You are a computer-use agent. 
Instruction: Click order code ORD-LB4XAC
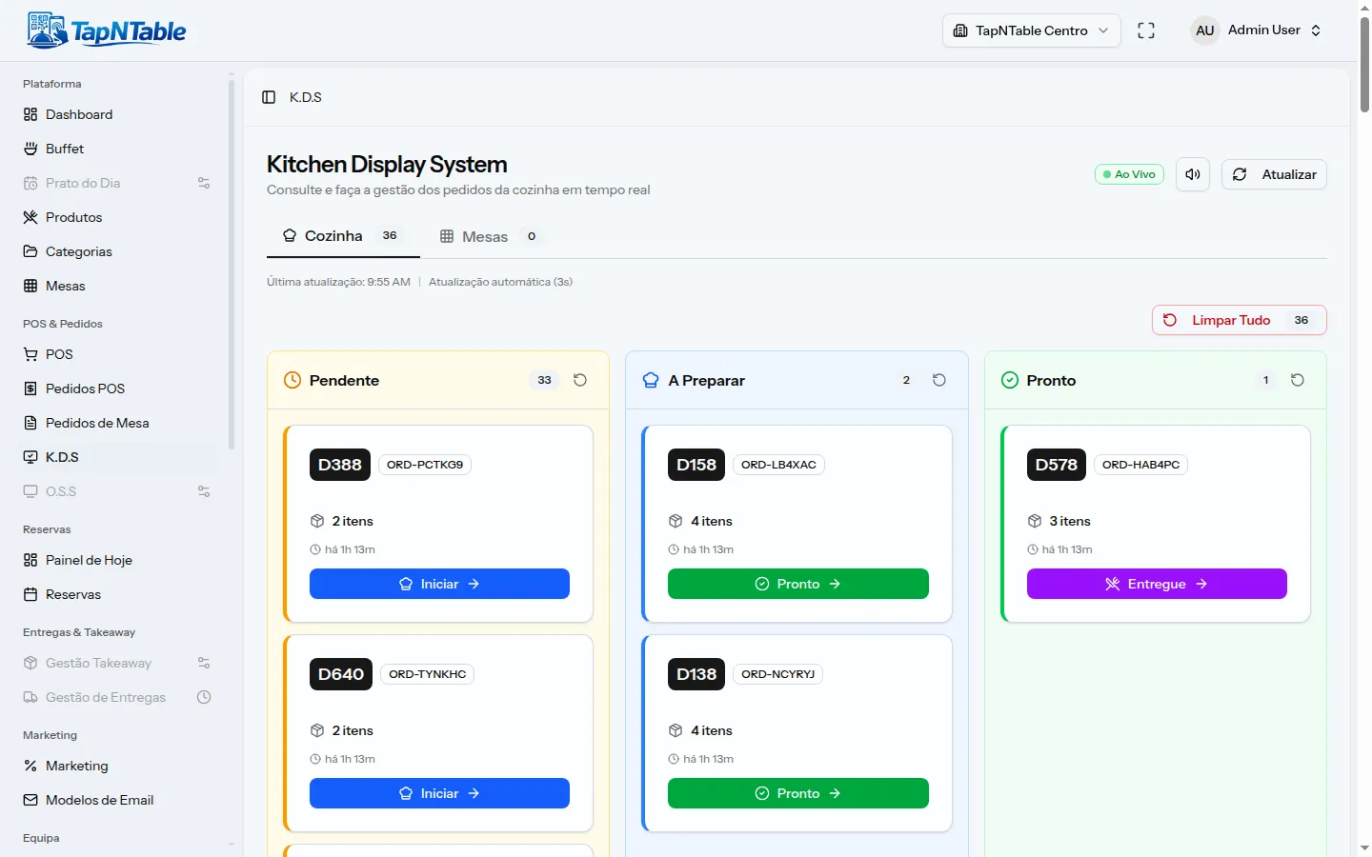point(778,465)
